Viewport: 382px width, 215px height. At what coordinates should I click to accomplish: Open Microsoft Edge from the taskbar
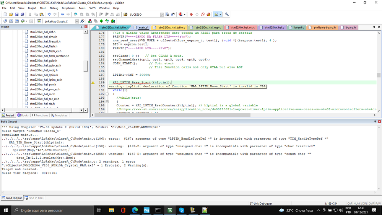135,210
